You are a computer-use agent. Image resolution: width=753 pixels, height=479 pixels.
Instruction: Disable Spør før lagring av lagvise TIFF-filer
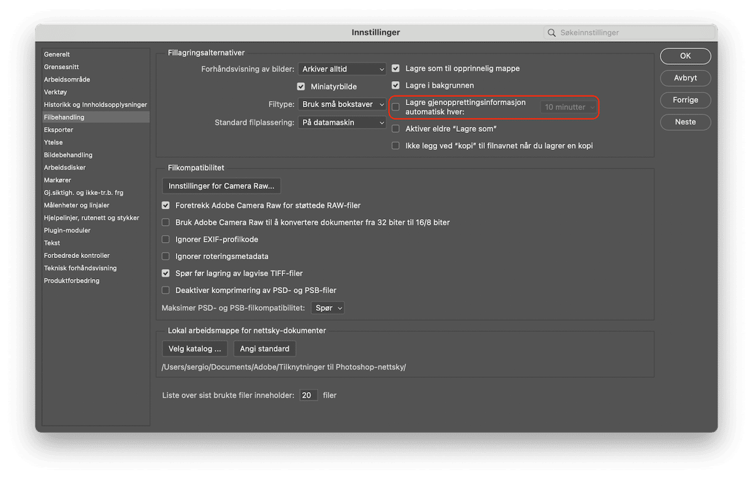pyautogui.click(x=165, y=273)
